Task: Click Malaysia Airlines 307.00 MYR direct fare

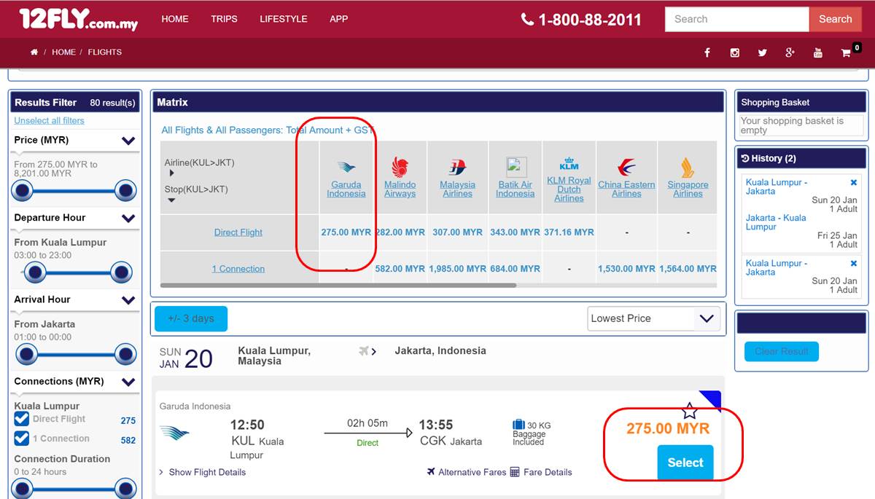Action: tap(457, 232)
